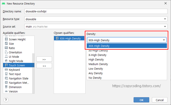Image resolution: width=171 pixels, height=105 pixels.
Task: Select the Night Mode qualifier text
Action: [16, 61]
